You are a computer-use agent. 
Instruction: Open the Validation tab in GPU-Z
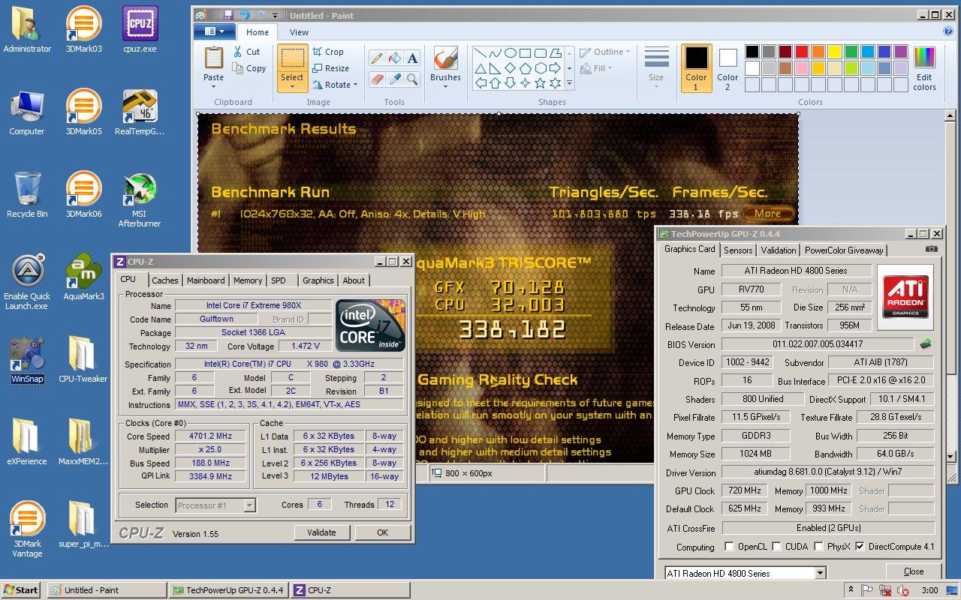pos(778,250)
